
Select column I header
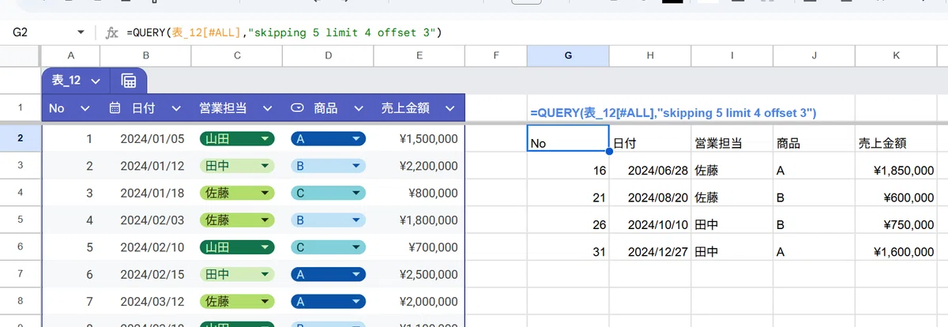point(732,55)
